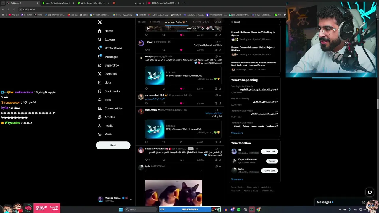Expand chevron on the pinned community tab
This screenshot has height=213, width=379.
(187, 22)
